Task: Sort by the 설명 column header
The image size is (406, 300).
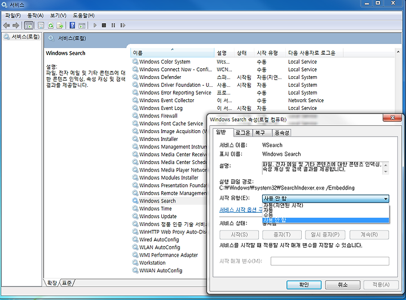Action: [224, 53]
